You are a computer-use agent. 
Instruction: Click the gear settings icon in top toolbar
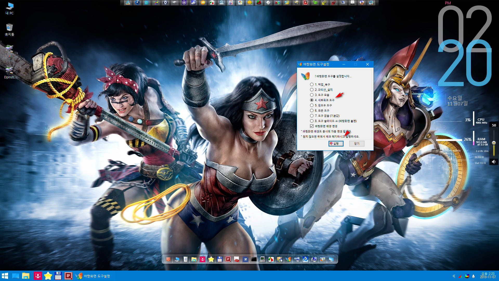click(165, 3)
